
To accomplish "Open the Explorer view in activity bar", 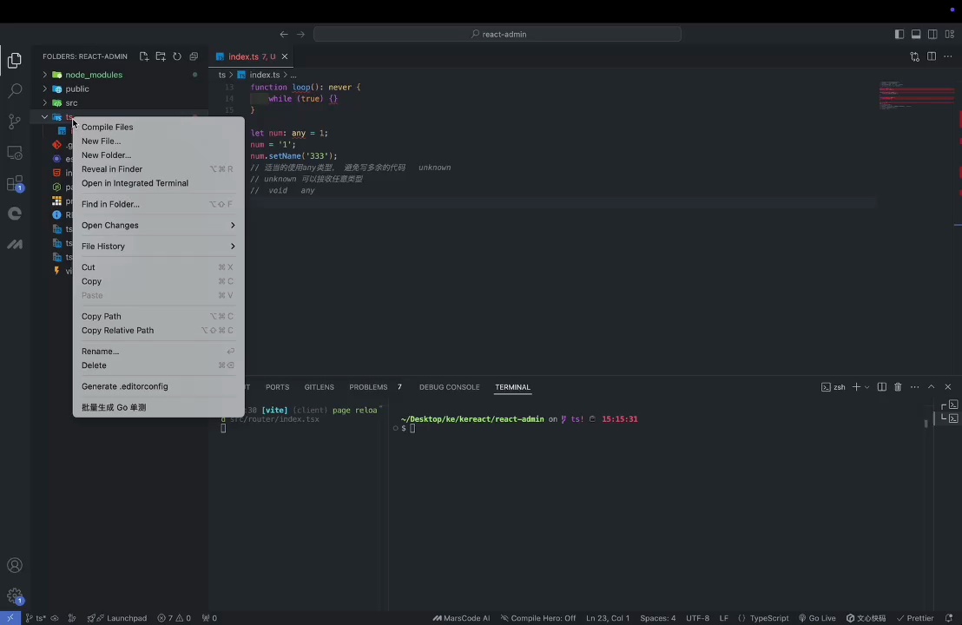I will coord(15,60).
